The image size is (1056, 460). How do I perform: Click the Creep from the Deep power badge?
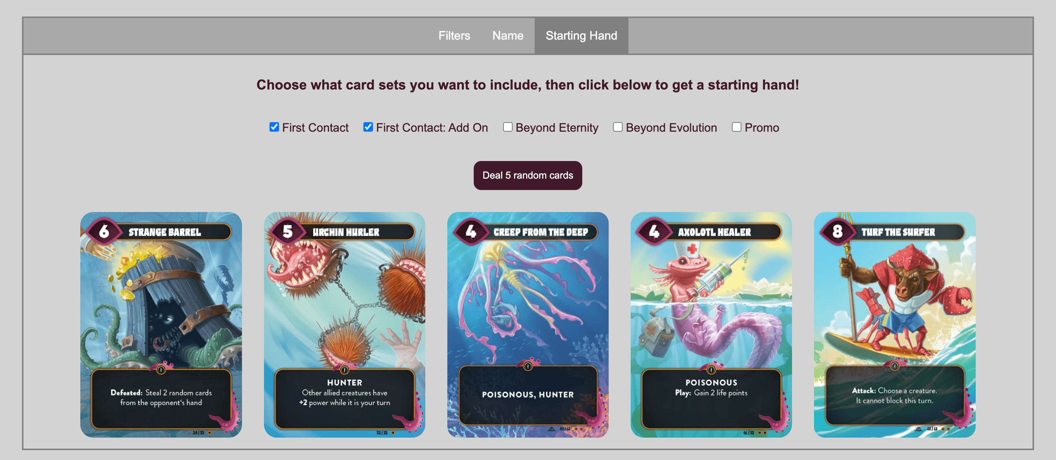471,231
